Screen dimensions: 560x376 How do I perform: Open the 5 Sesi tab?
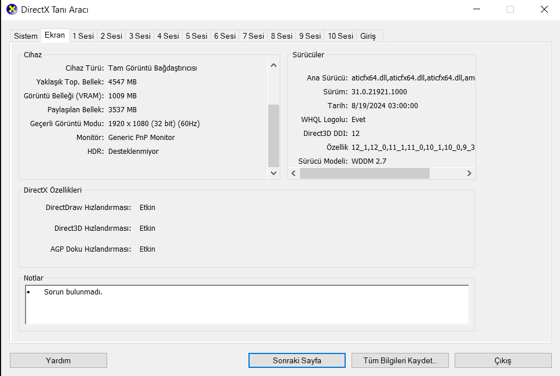coord(196,36)
